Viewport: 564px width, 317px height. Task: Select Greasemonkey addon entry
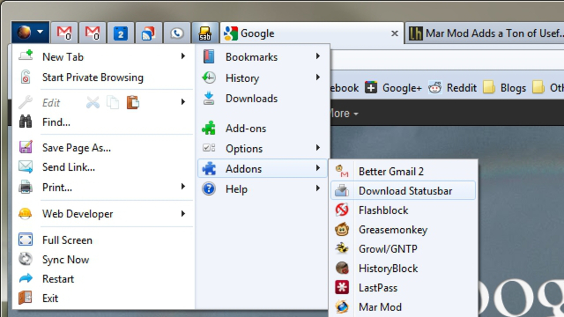pyautogui.click(x=403, y=230)
